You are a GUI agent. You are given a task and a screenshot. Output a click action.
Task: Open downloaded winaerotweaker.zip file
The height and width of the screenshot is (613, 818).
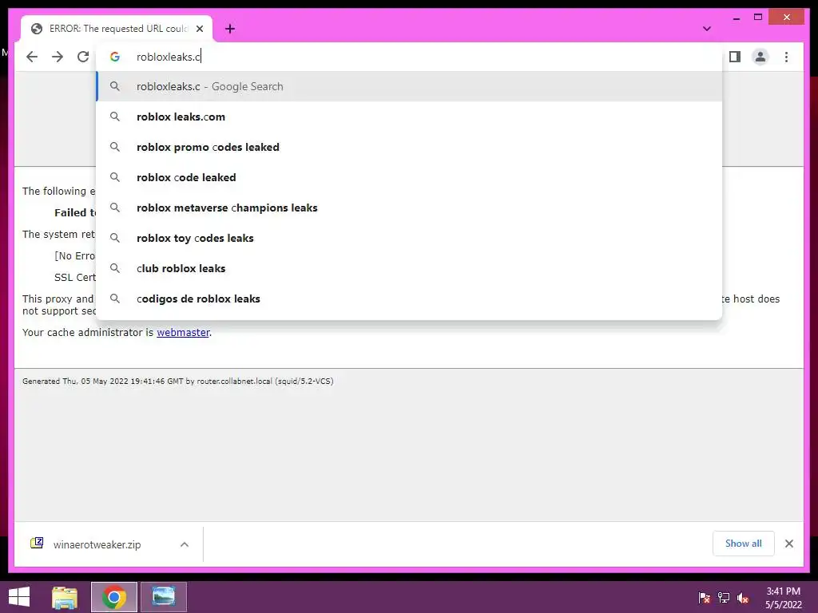[x=97, y=544]
